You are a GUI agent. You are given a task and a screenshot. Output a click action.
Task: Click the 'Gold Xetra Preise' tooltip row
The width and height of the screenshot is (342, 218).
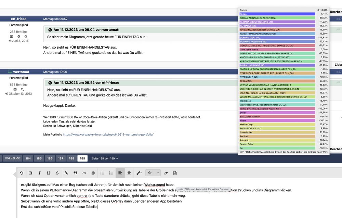(277, 50)
